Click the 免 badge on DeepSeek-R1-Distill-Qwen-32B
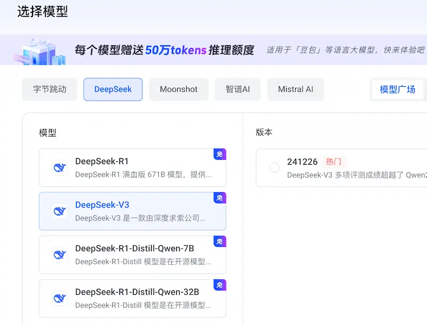427x325 pixels. coord(219,285)
